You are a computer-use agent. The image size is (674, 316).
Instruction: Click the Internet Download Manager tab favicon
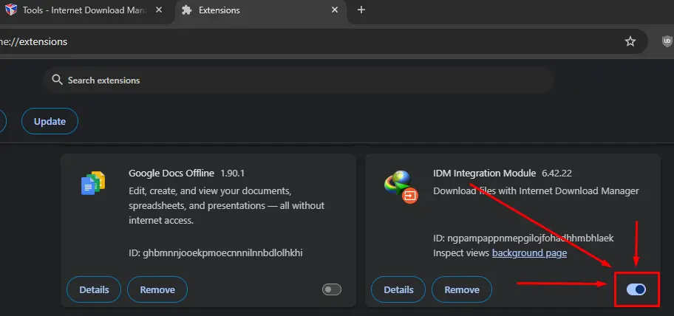(x=11, y=10)
